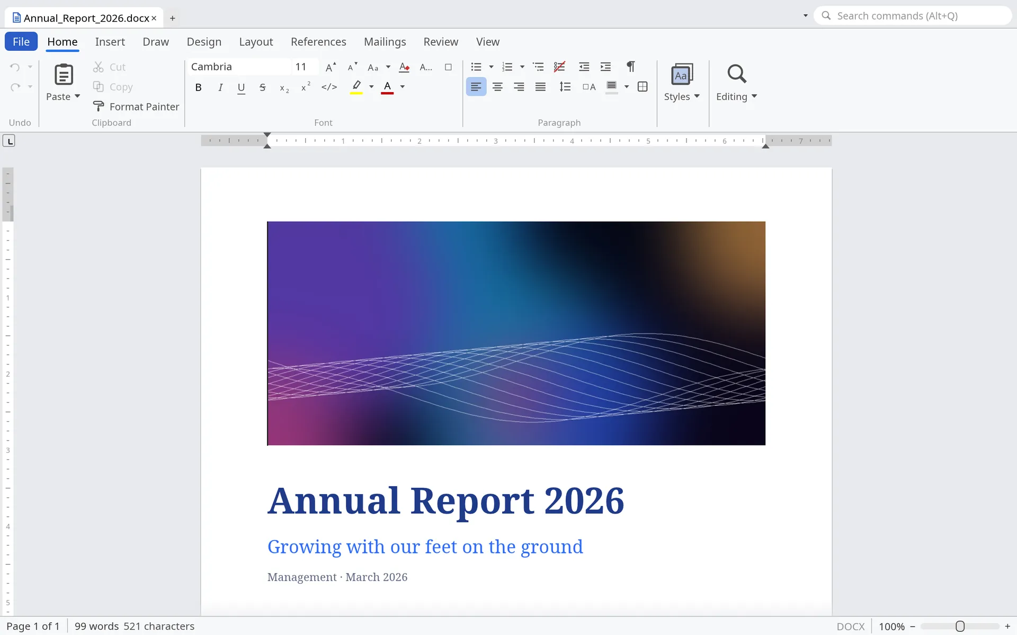Insert a bulleted list
This screenshot has width=1017, height=635.
pos(476,67)
